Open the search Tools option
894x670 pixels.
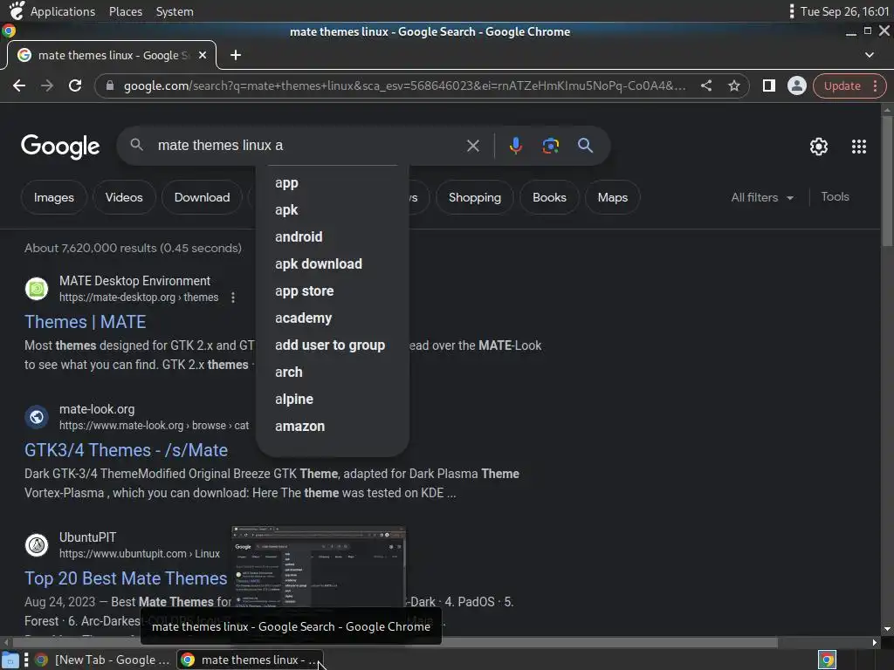tap(835, 197)
